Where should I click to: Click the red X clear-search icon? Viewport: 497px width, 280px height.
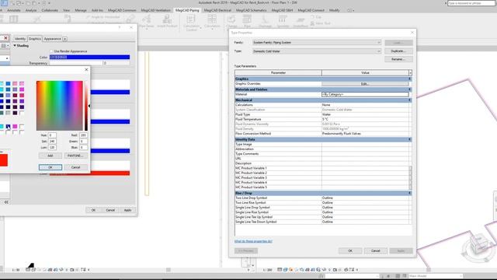pyautogui.click(x=5, y=38)
